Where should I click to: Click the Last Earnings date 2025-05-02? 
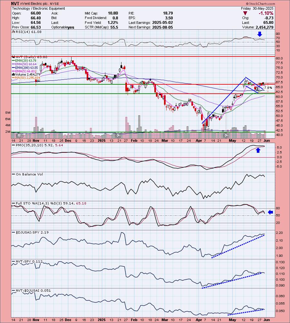coord(163,23)
